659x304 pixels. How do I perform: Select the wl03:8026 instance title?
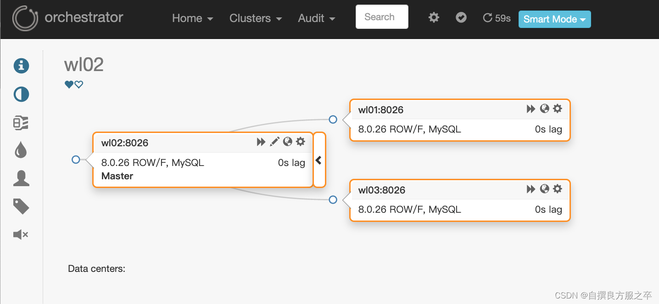pos(381,190)
